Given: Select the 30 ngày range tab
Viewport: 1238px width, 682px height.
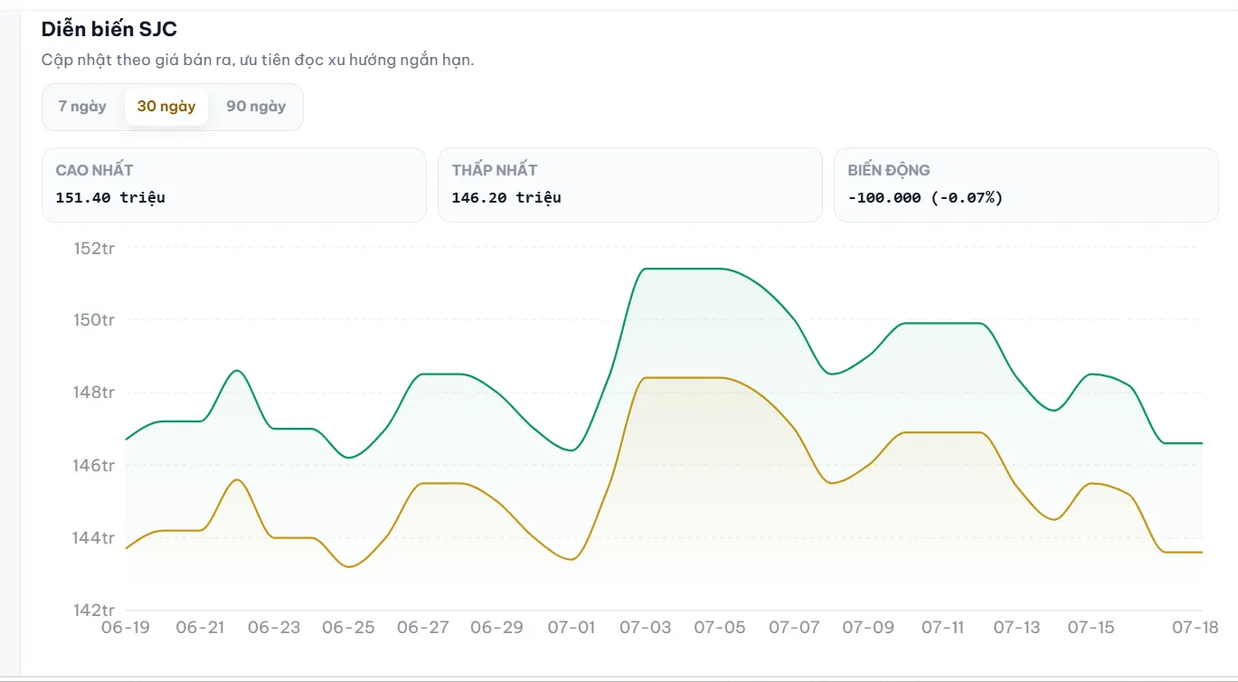Looking at the screenshot, I should click(x=166, y=107).
